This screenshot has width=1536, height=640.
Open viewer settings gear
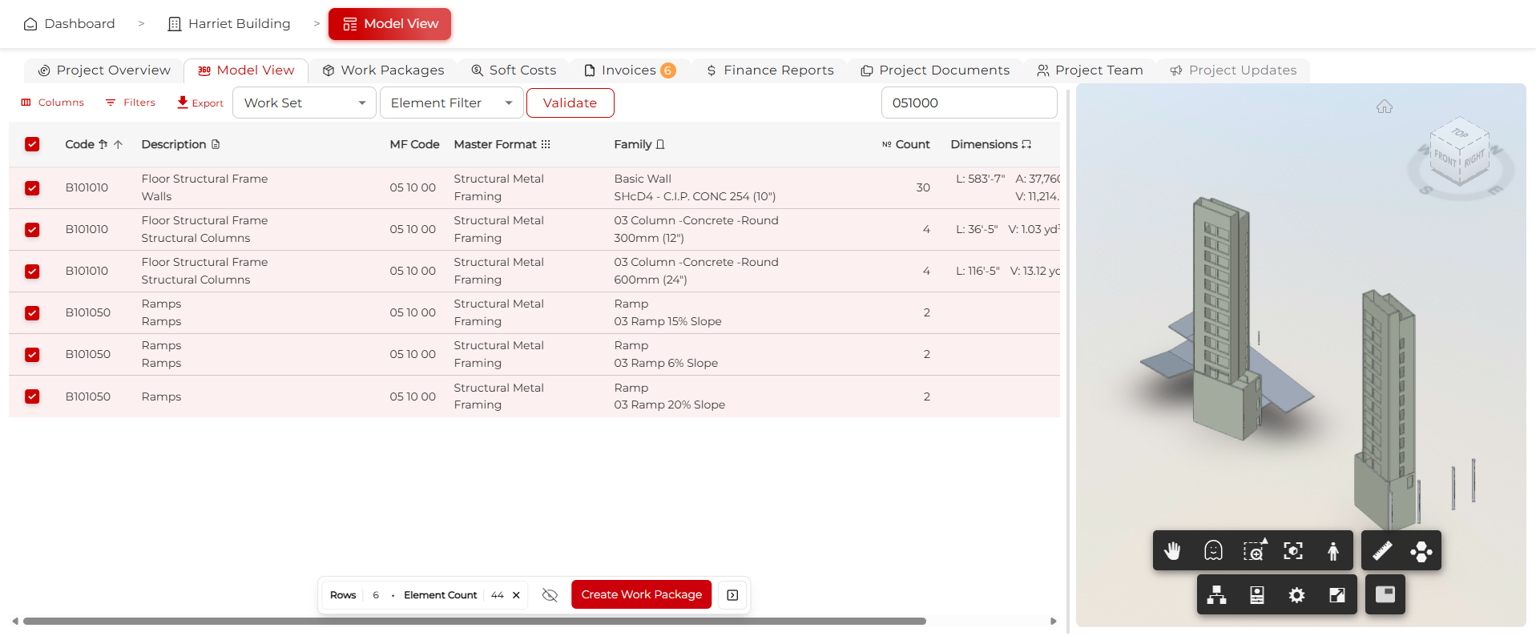[x=1296, y=595]
